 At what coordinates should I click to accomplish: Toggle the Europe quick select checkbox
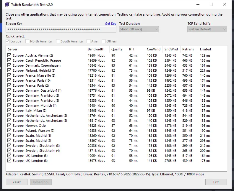[8, 41]
